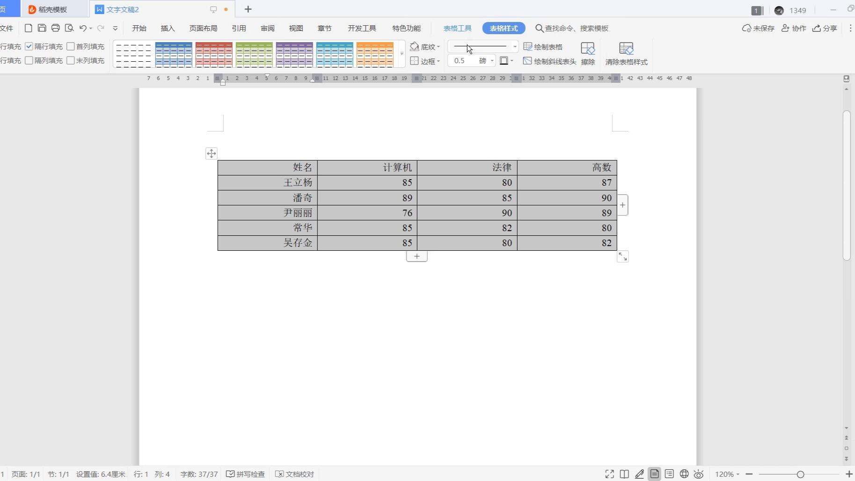Check the 首列填充 checkbox
855x481 pixels.
click(x=71, y=46)
